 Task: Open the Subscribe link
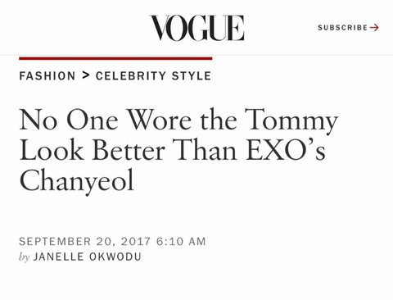tap(348, 28)
